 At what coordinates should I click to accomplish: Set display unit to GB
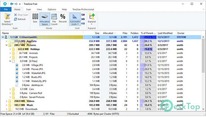83,15
